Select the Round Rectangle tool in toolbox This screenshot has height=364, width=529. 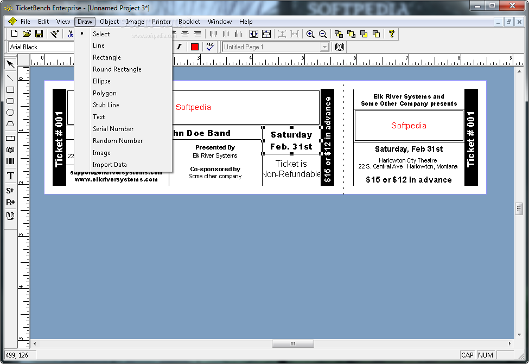[x=10, y=101]
